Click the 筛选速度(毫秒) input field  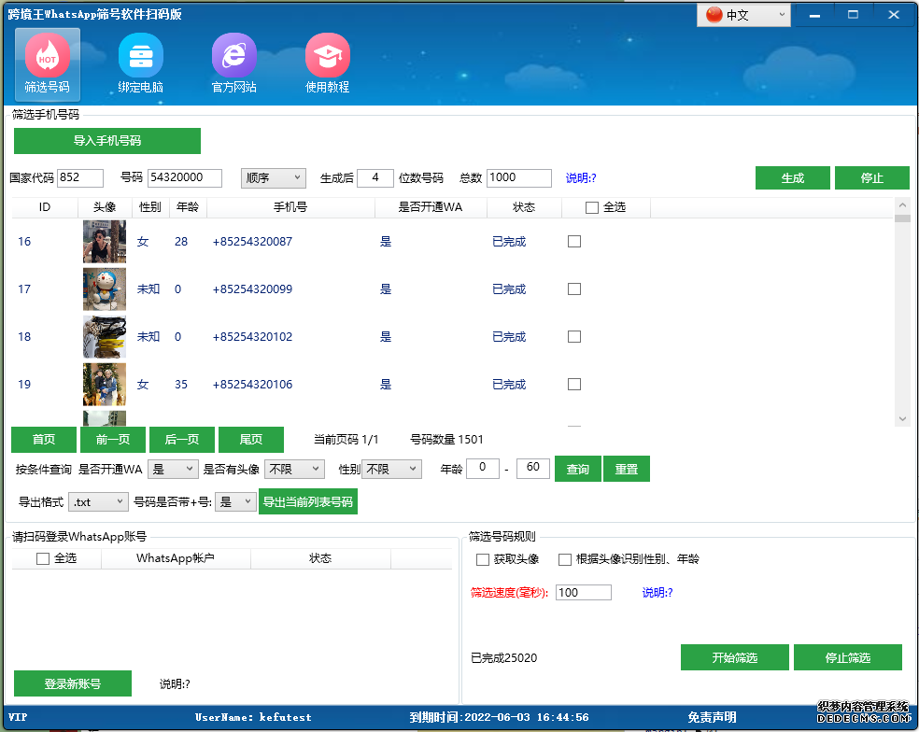click(x=584, y=593)
